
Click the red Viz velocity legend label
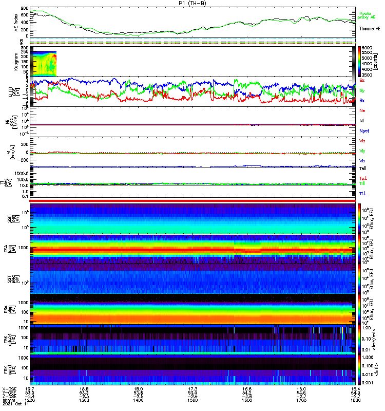pyautogui.click(x=362, y=141)
